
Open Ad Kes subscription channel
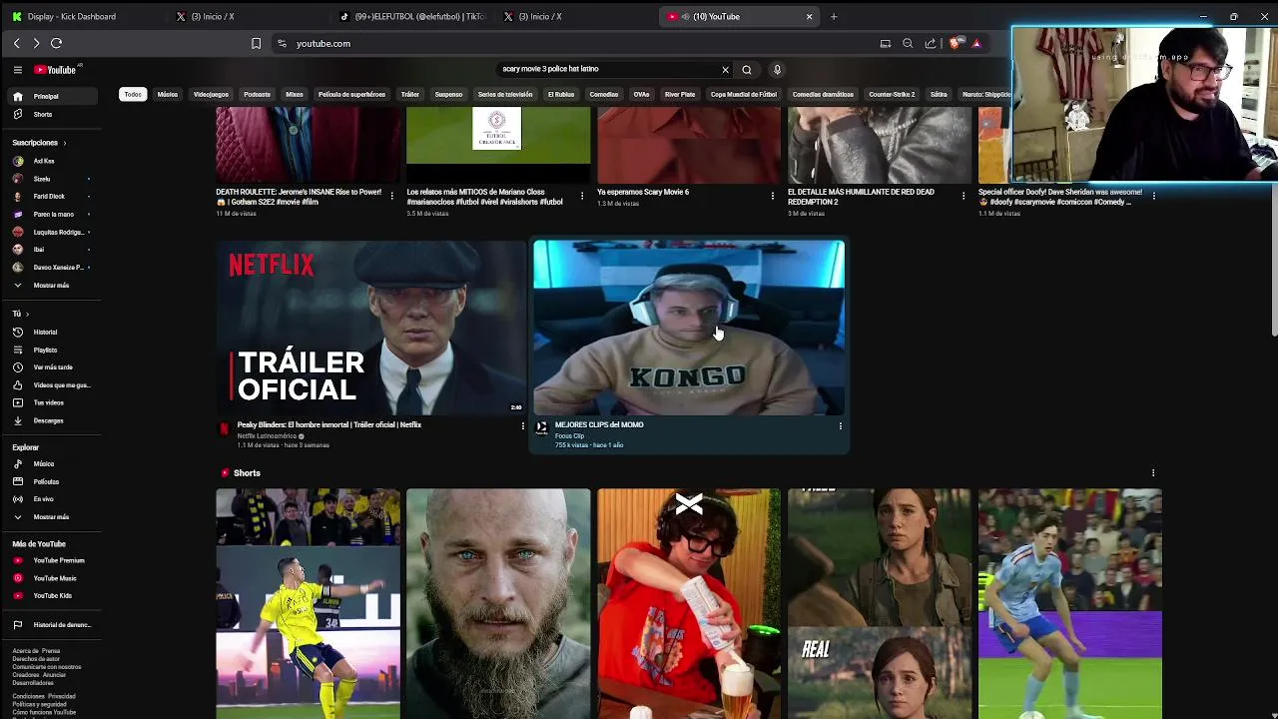tap(55, 161)
